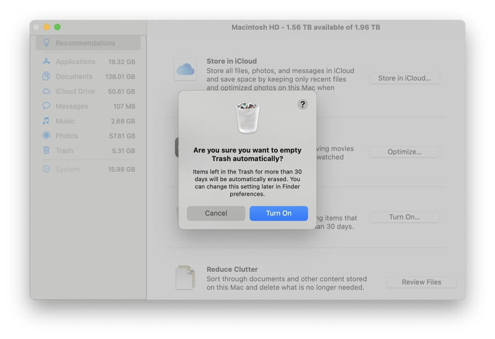Image resolution: width=495 pixels, height=339 pixels.
Task: Click the Recommendations lightbulb icon
Action: coord(46,43)
